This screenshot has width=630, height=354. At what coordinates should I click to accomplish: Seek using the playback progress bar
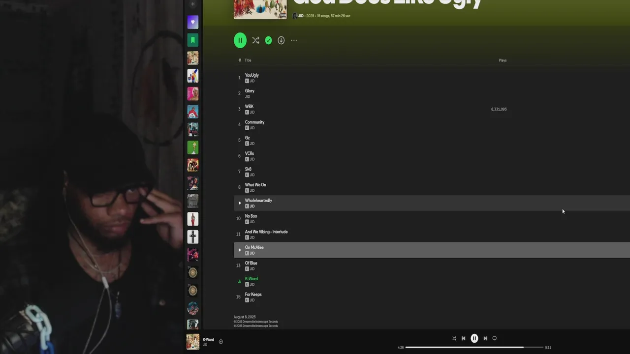[x=473, y=347]
